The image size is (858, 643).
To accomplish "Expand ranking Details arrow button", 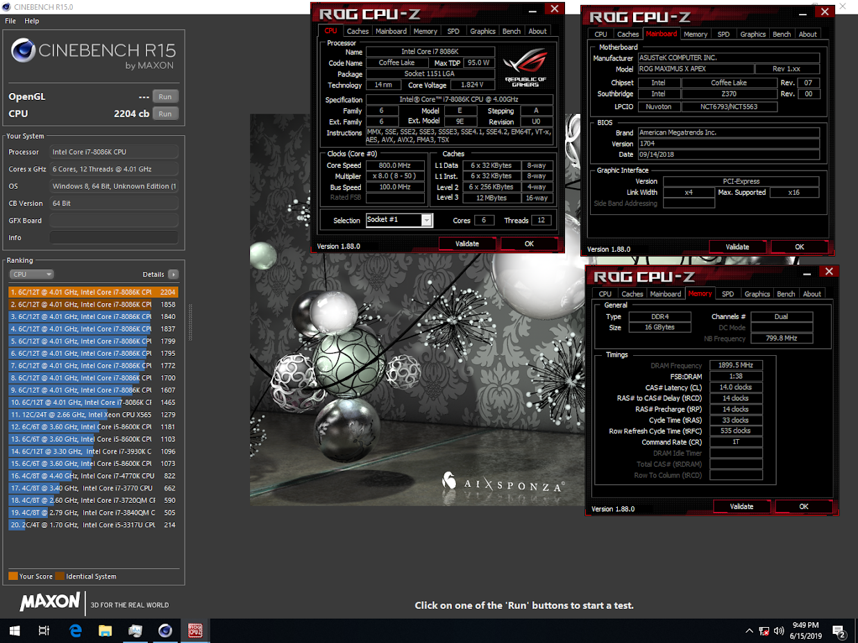I will click(x=174, y=274).
